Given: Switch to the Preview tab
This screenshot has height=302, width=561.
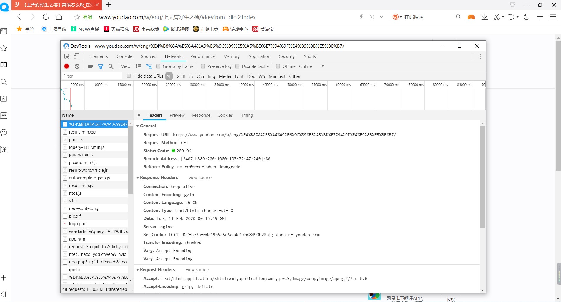Looking at the screenshot, I should pyautogui.click(x=177, y=115).
